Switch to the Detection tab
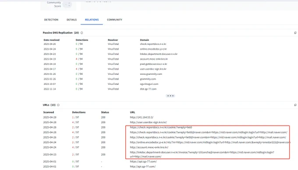 (51, 20)
